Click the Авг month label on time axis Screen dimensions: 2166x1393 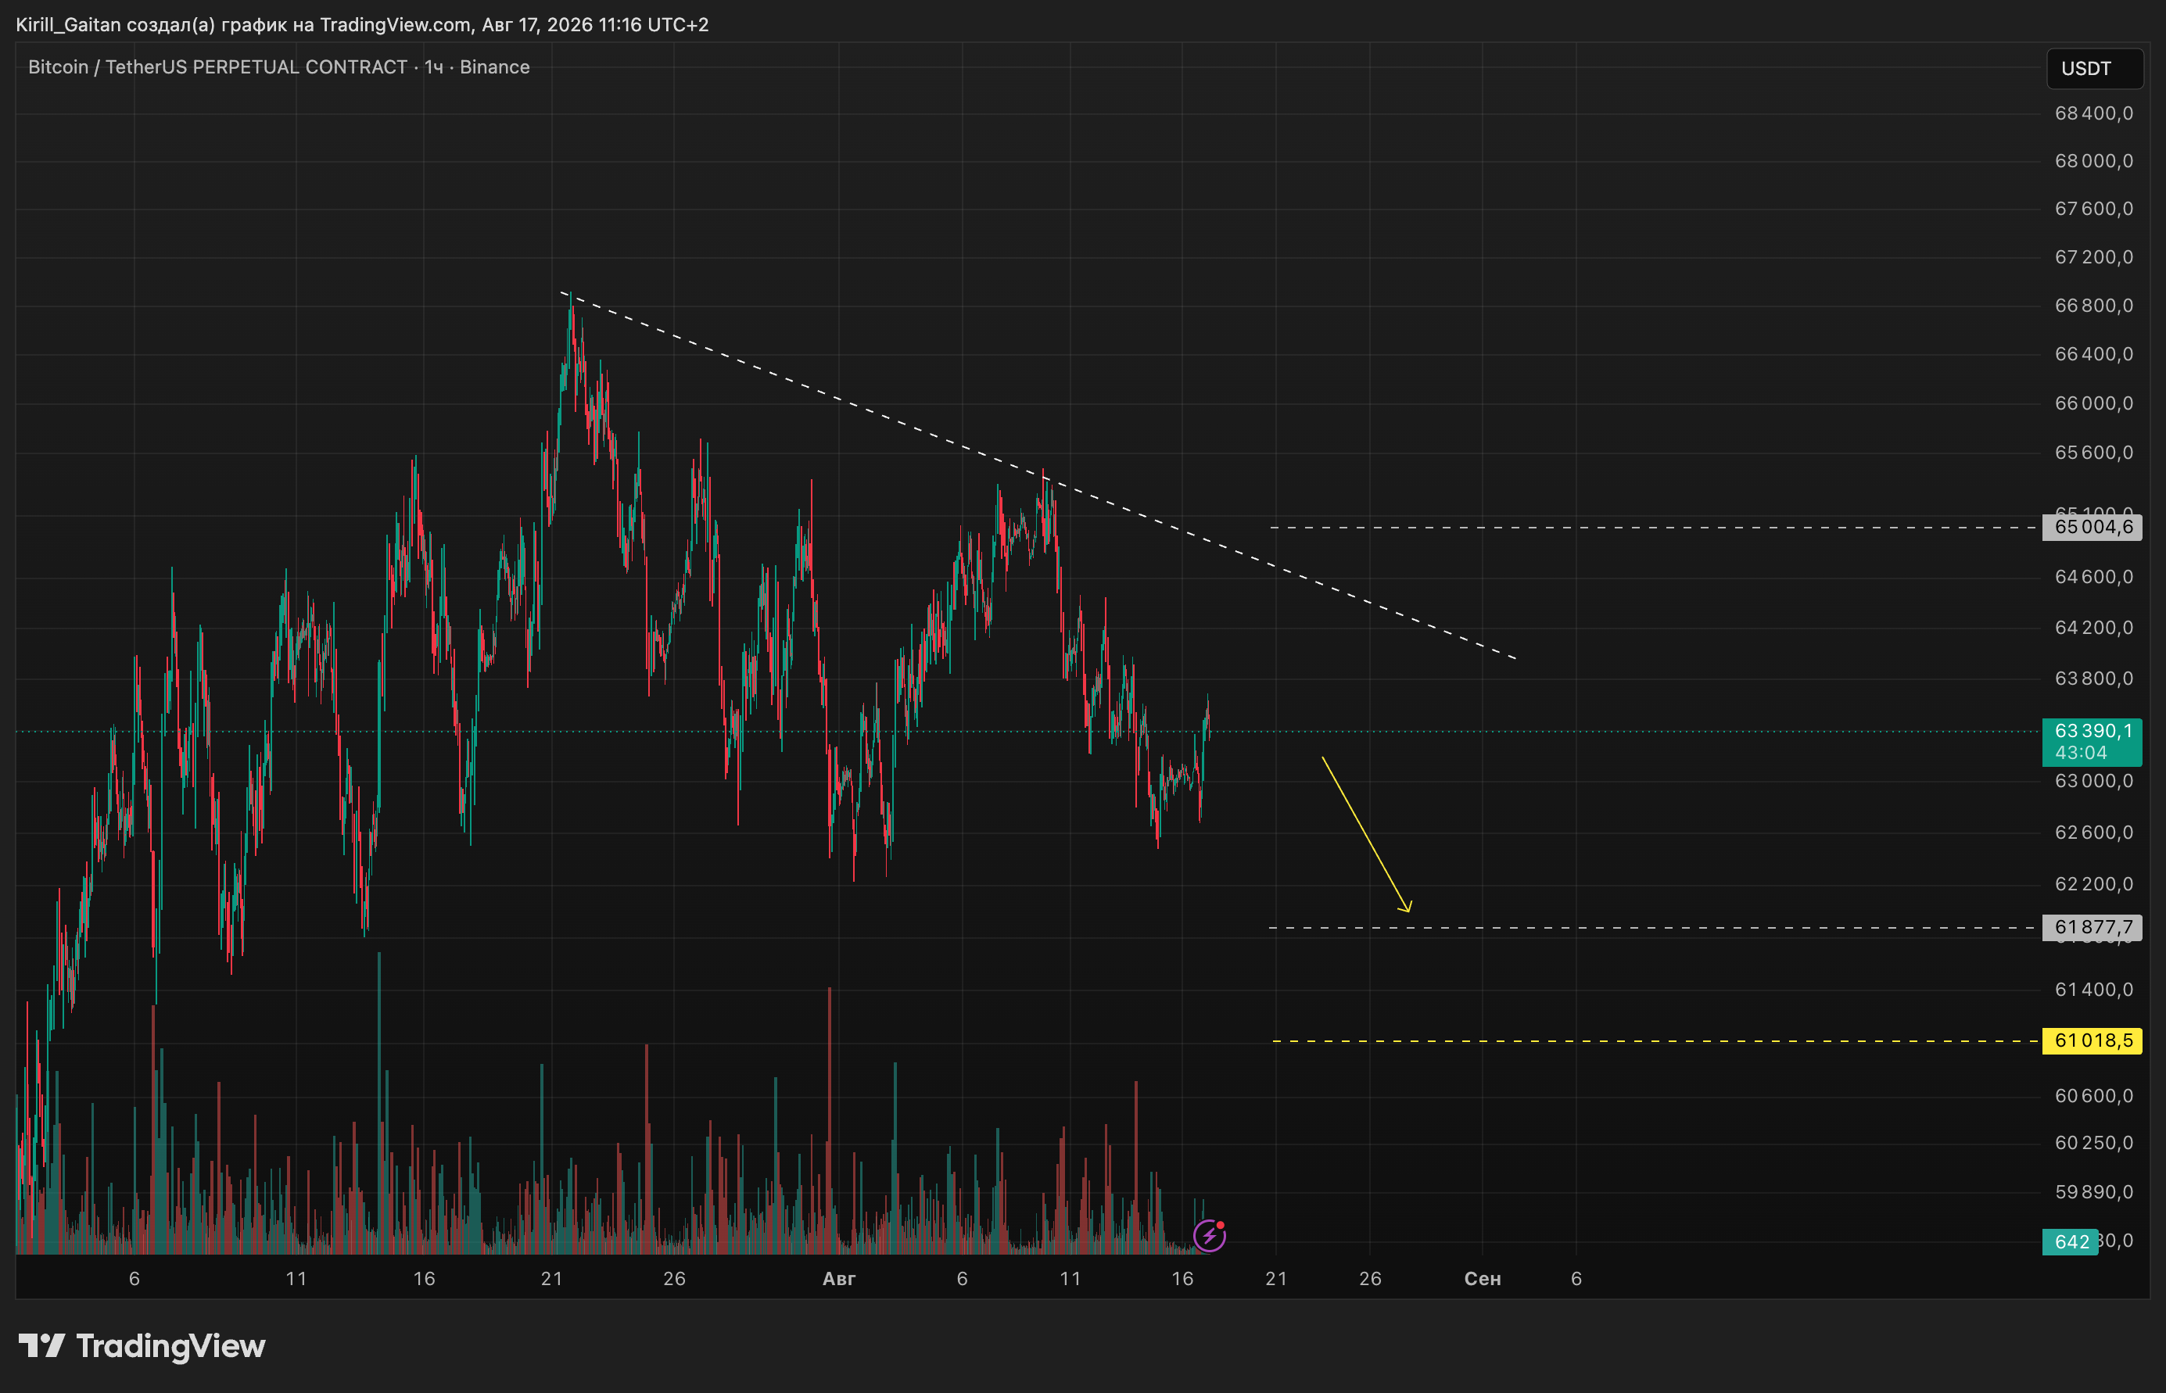tap(839, 1279)
